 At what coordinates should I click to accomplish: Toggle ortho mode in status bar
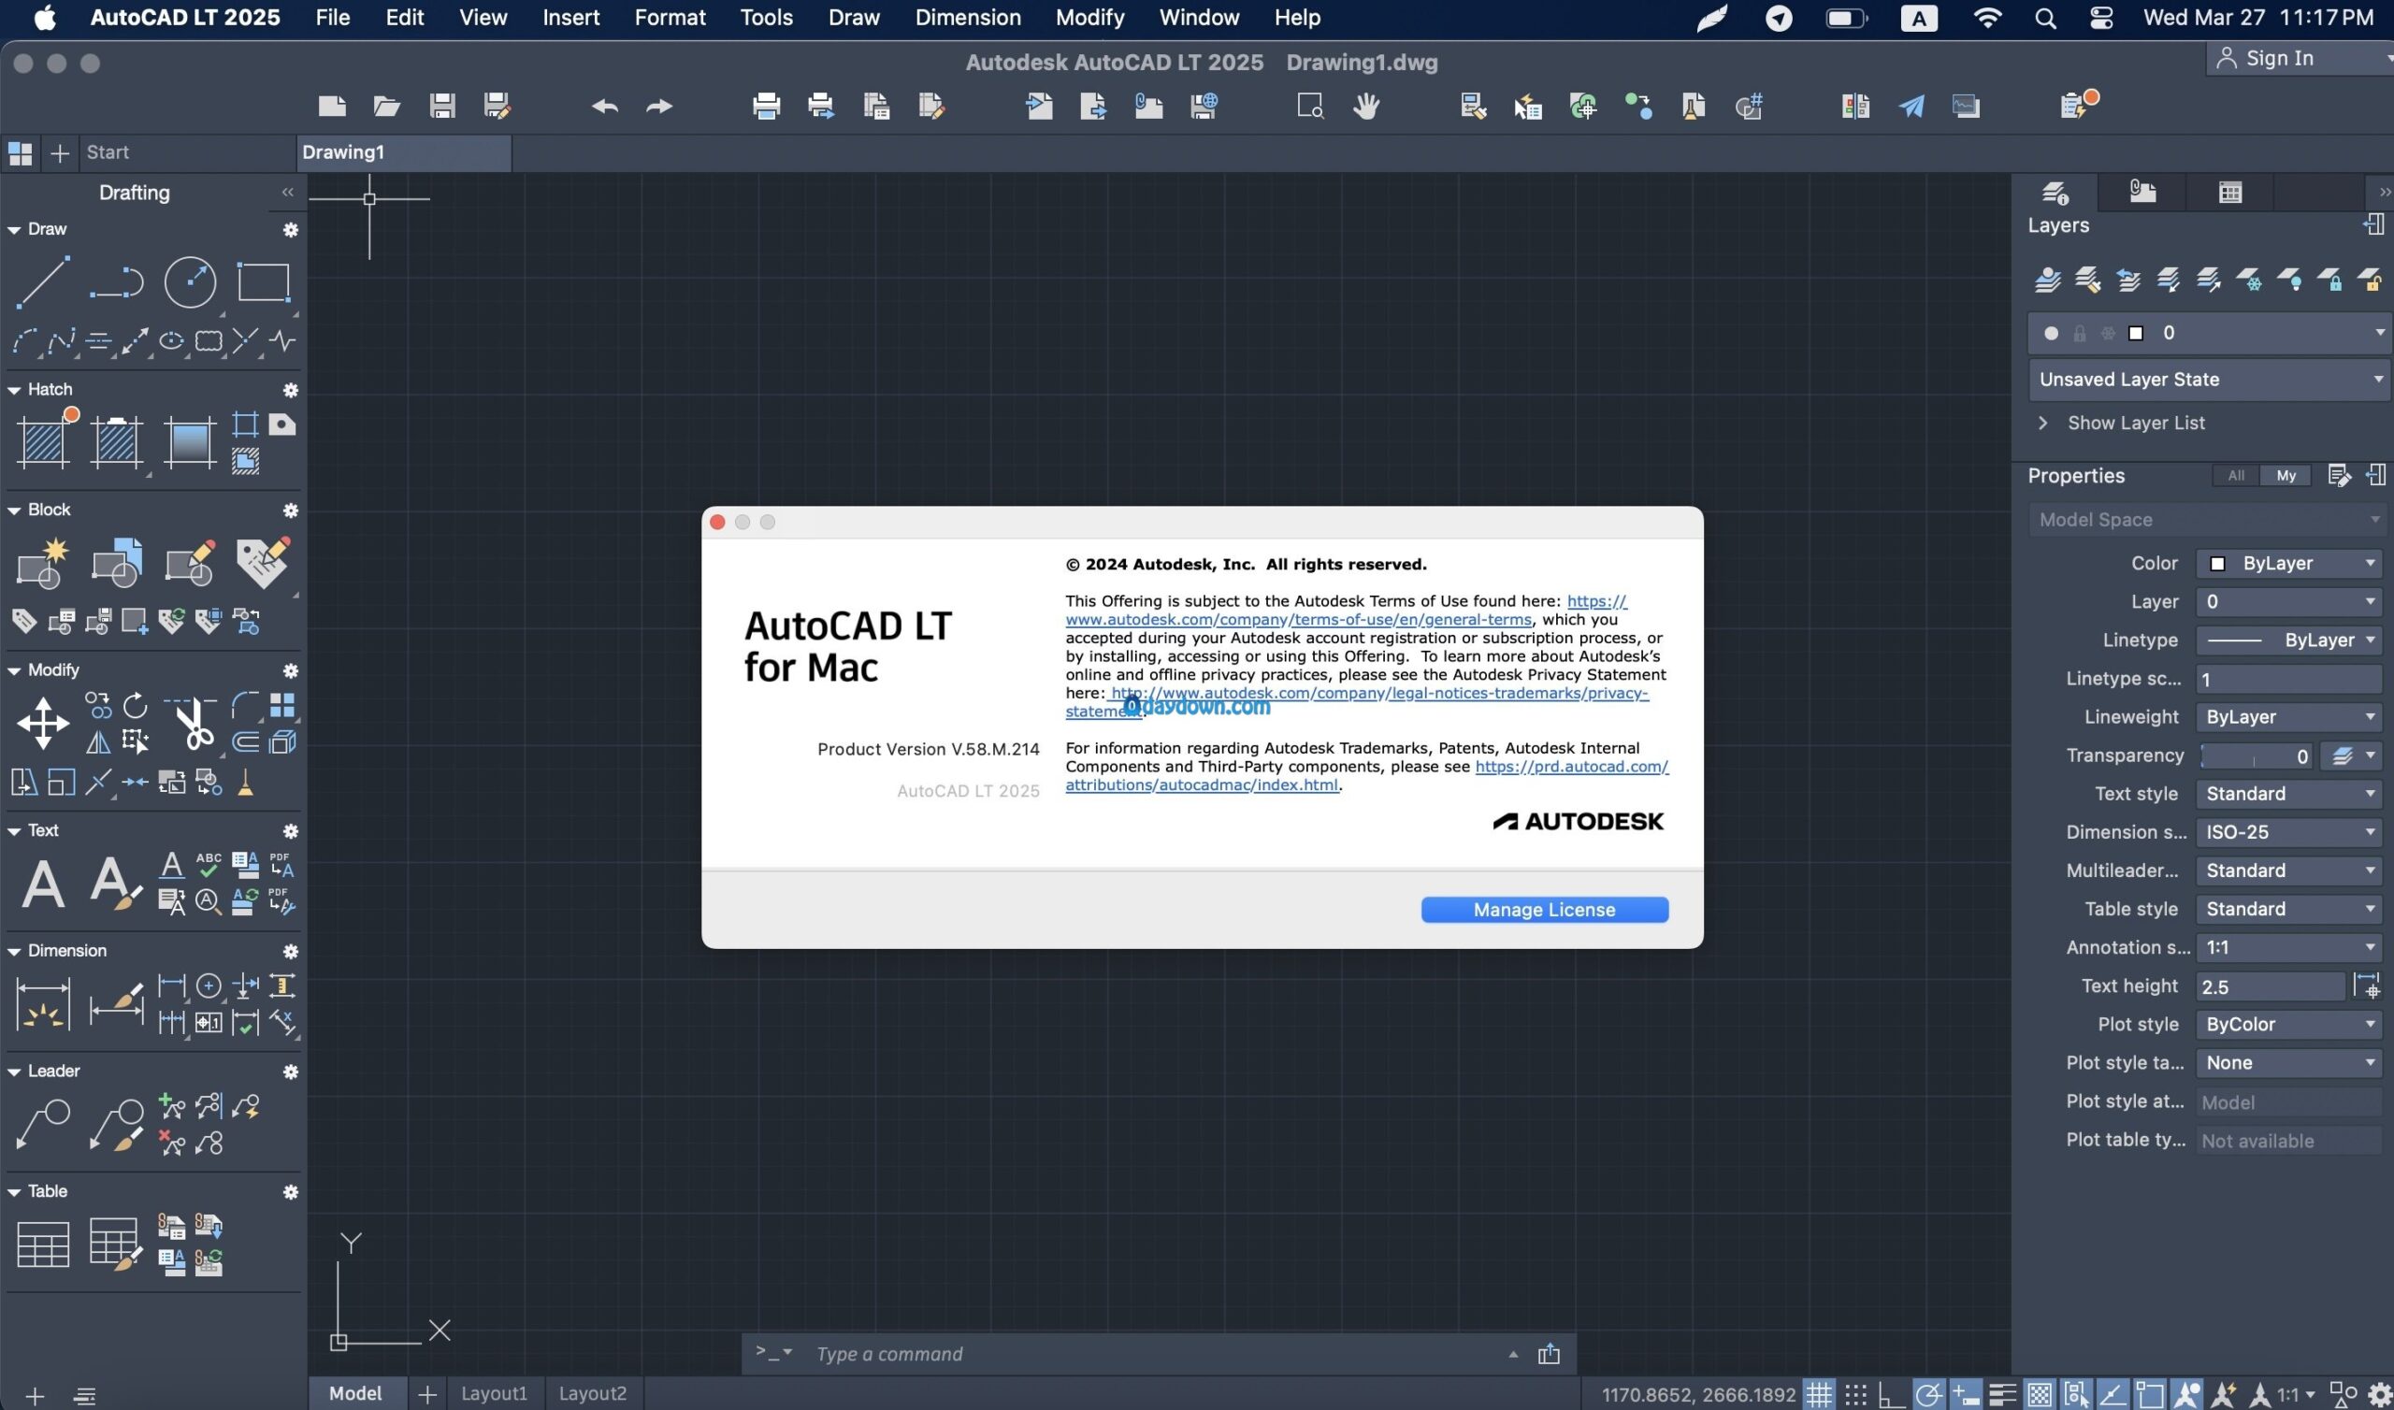point(1892,1394)
